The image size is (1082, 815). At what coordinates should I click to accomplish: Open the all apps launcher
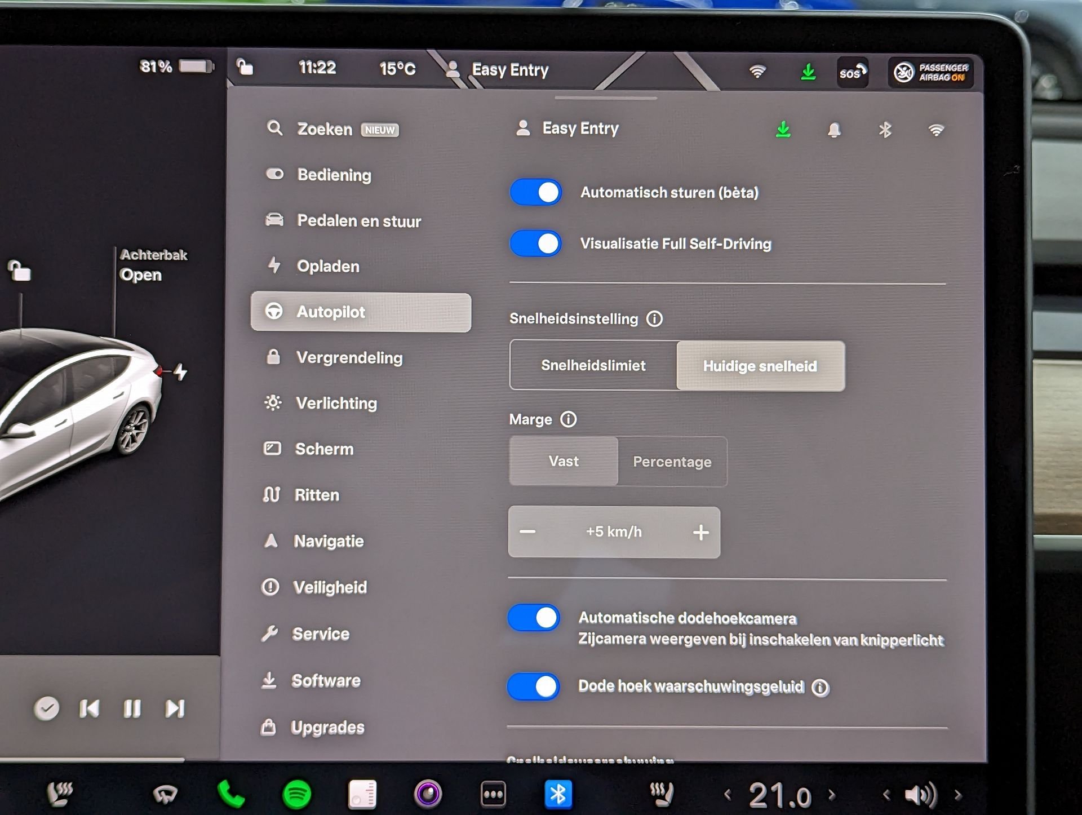point(493,795)
